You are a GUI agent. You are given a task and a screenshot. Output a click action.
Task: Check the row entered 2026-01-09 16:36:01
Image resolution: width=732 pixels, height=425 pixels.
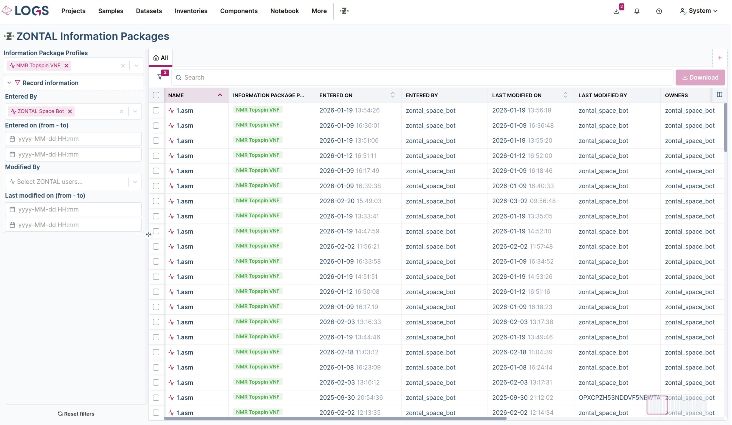point(156,126)
